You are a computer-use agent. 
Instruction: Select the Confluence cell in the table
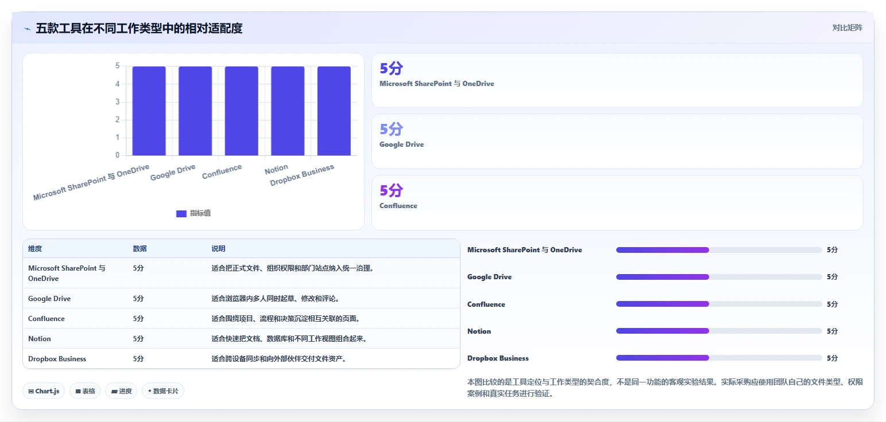(x=47, y=319)
